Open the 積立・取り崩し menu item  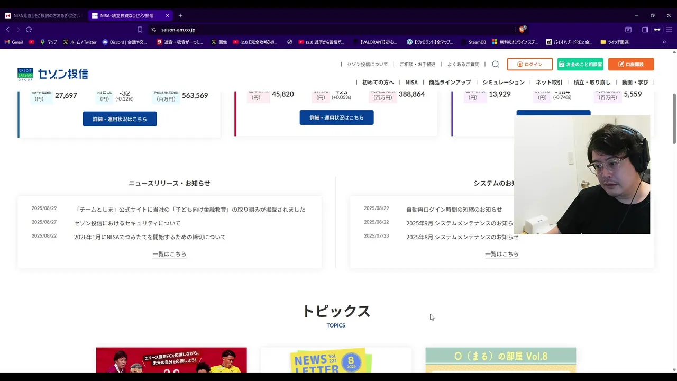click(592, 82)
